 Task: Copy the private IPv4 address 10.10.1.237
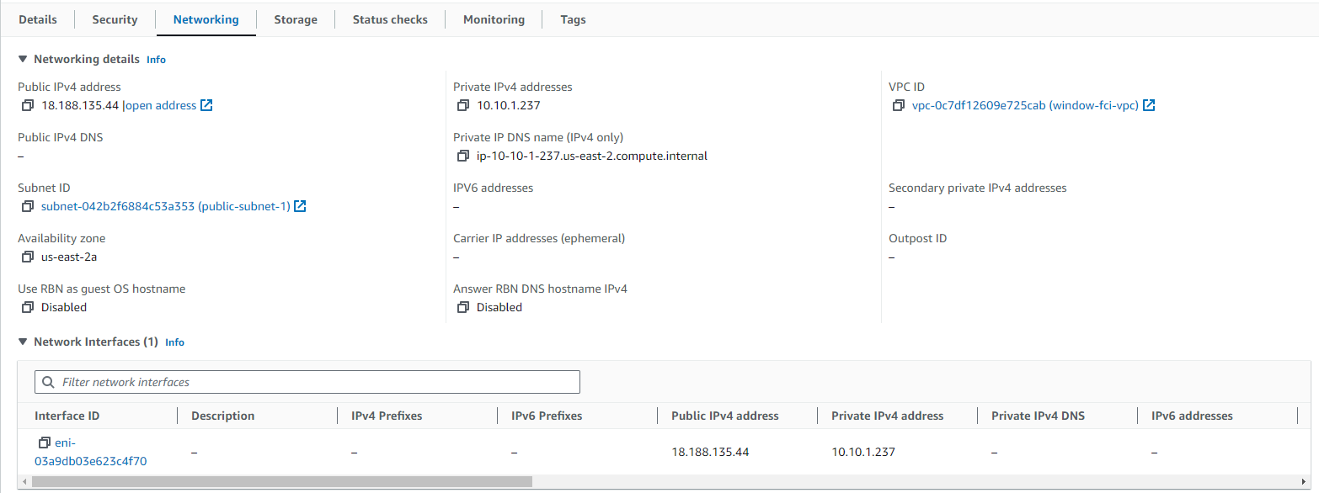point(462,106)
